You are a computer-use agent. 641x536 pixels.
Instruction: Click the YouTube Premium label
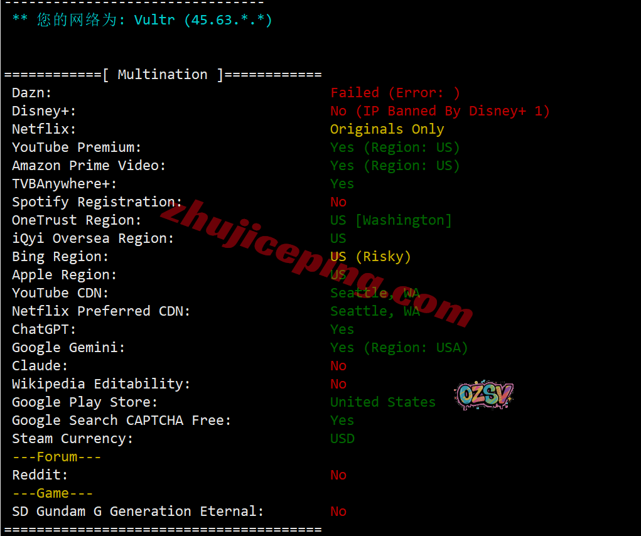point(77,147)
